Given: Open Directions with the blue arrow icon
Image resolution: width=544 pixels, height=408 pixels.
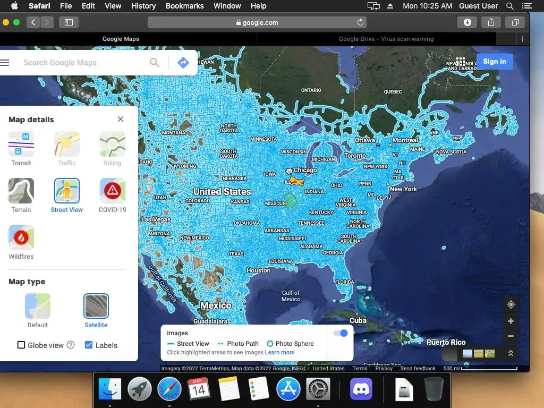Looking at the screenshot, I should 183,63.
